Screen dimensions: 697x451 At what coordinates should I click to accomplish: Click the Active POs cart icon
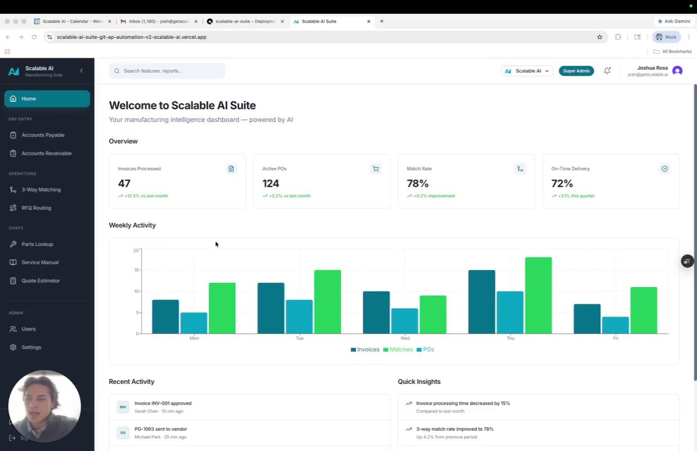tap(375, 169)
